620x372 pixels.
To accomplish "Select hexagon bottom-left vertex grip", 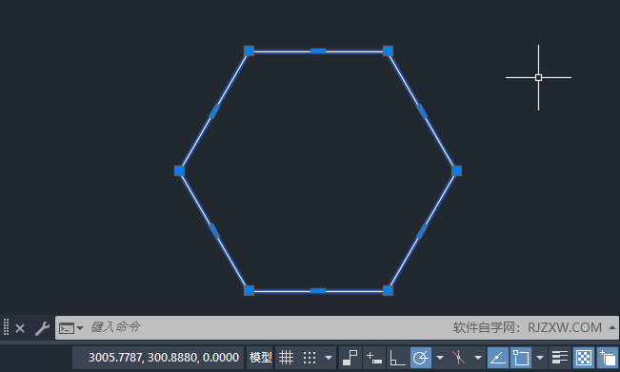I will coord(249,290).
